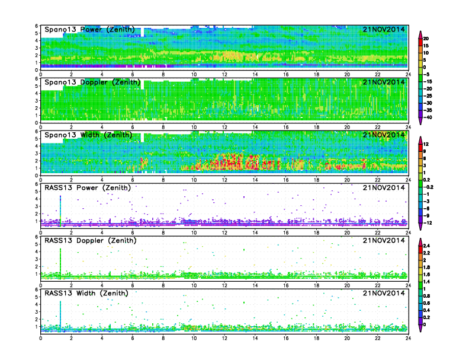
Task: Click the tall vertical spike in RASS13 Width plot
Action: click(x=60, y=316)
